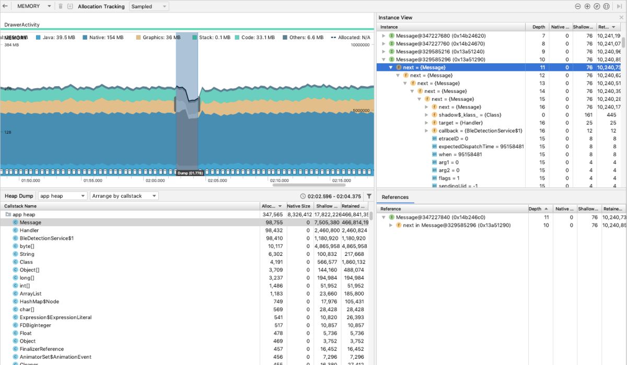This screenshot has width=627, height=365.
Task: Expand Message@347227760 instance row
Action: 384,44
